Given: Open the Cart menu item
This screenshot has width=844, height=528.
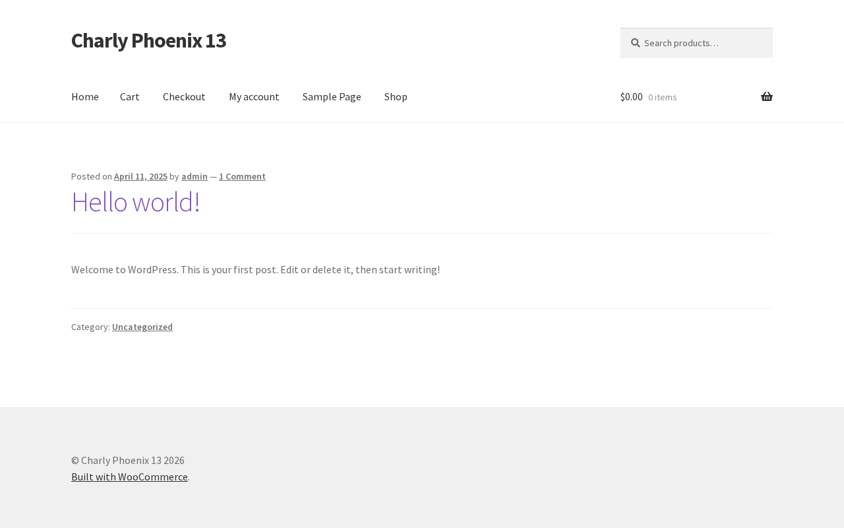Looking at the screenshot, I should pyautogui.click(x=130, y=96).
